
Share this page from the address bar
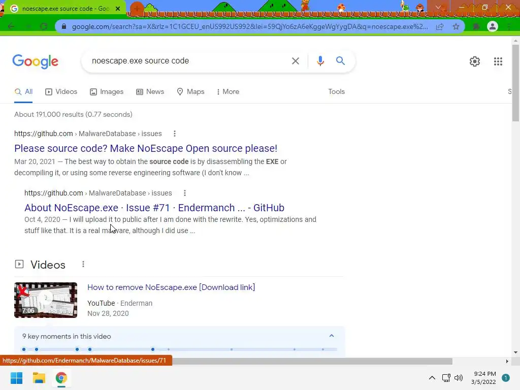coord(440,26)
